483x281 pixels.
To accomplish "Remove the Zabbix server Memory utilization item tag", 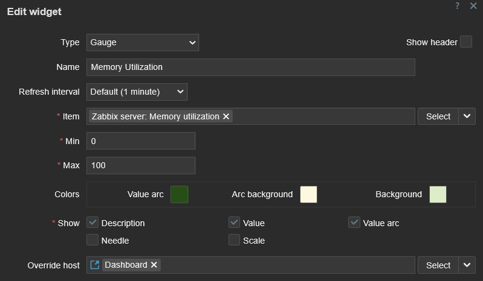I will click(226, 116).
